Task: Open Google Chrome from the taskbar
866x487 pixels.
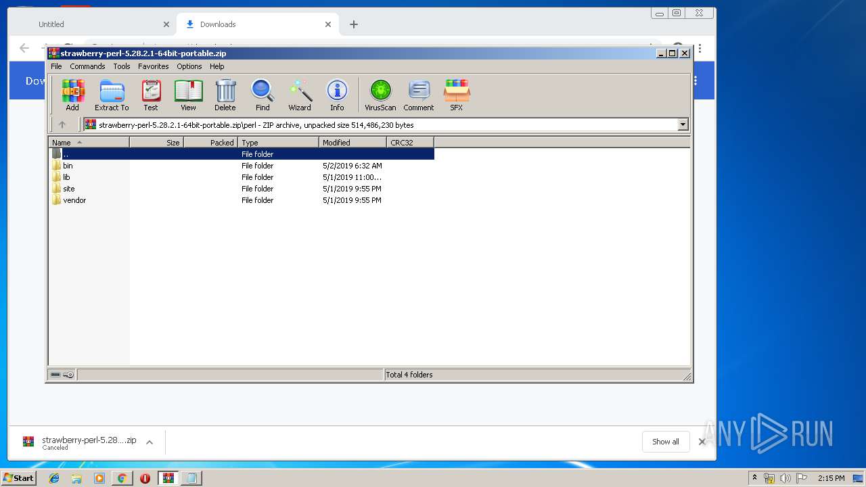Action: pos(122,478)
